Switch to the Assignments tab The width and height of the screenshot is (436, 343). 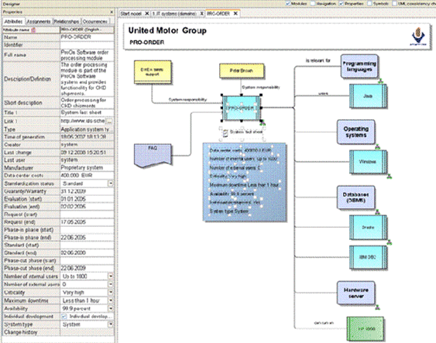[x=39, y=22]
